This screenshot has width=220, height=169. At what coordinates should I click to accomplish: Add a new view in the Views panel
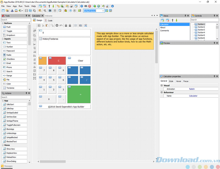(163, 20)
